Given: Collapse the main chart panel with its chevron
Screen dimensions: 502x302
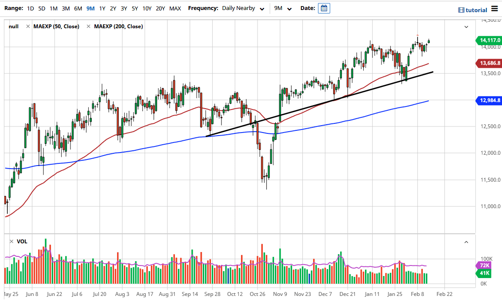Looking at the screenshot, I should 466,27.
